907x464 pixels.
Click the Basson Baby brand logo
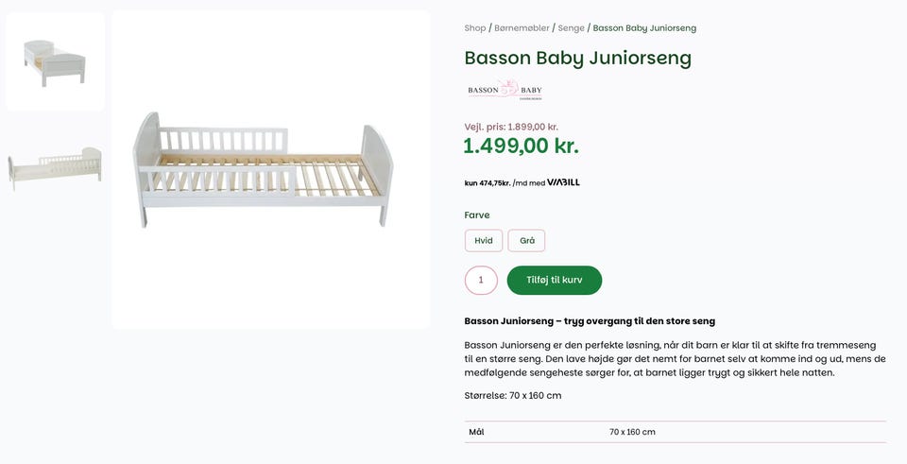[x=505, y=91]
